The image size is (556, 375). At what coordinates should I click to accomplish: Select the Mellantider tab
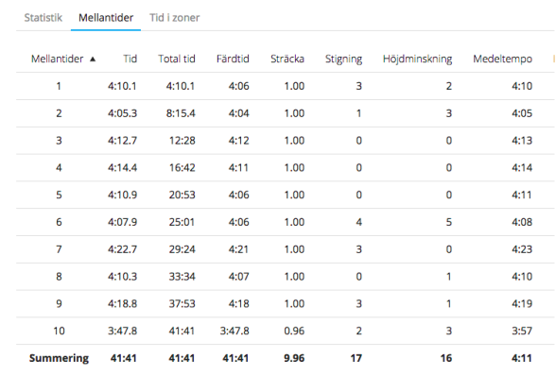[x=106, y=18]
